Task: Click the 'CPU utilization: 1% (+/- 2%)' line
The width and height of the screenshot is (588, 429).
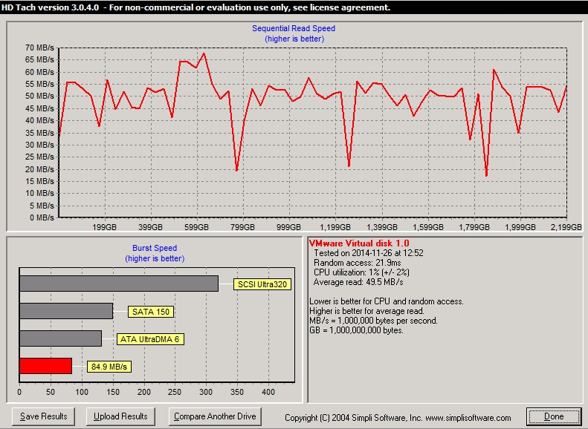Action: pyautogui.click(x=361, y=272)
